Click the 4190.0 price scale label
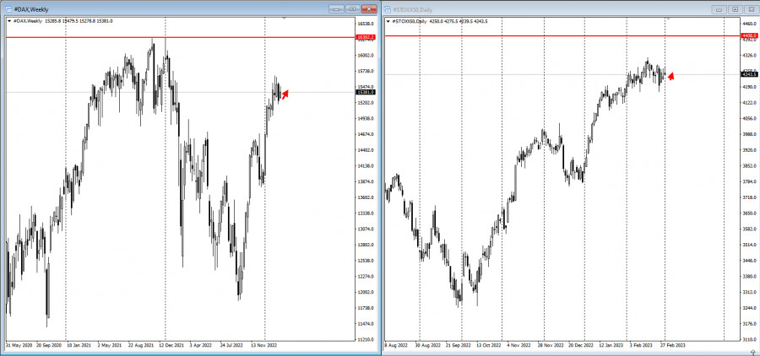This screenshot has width=760, height=356. (749, 87)
